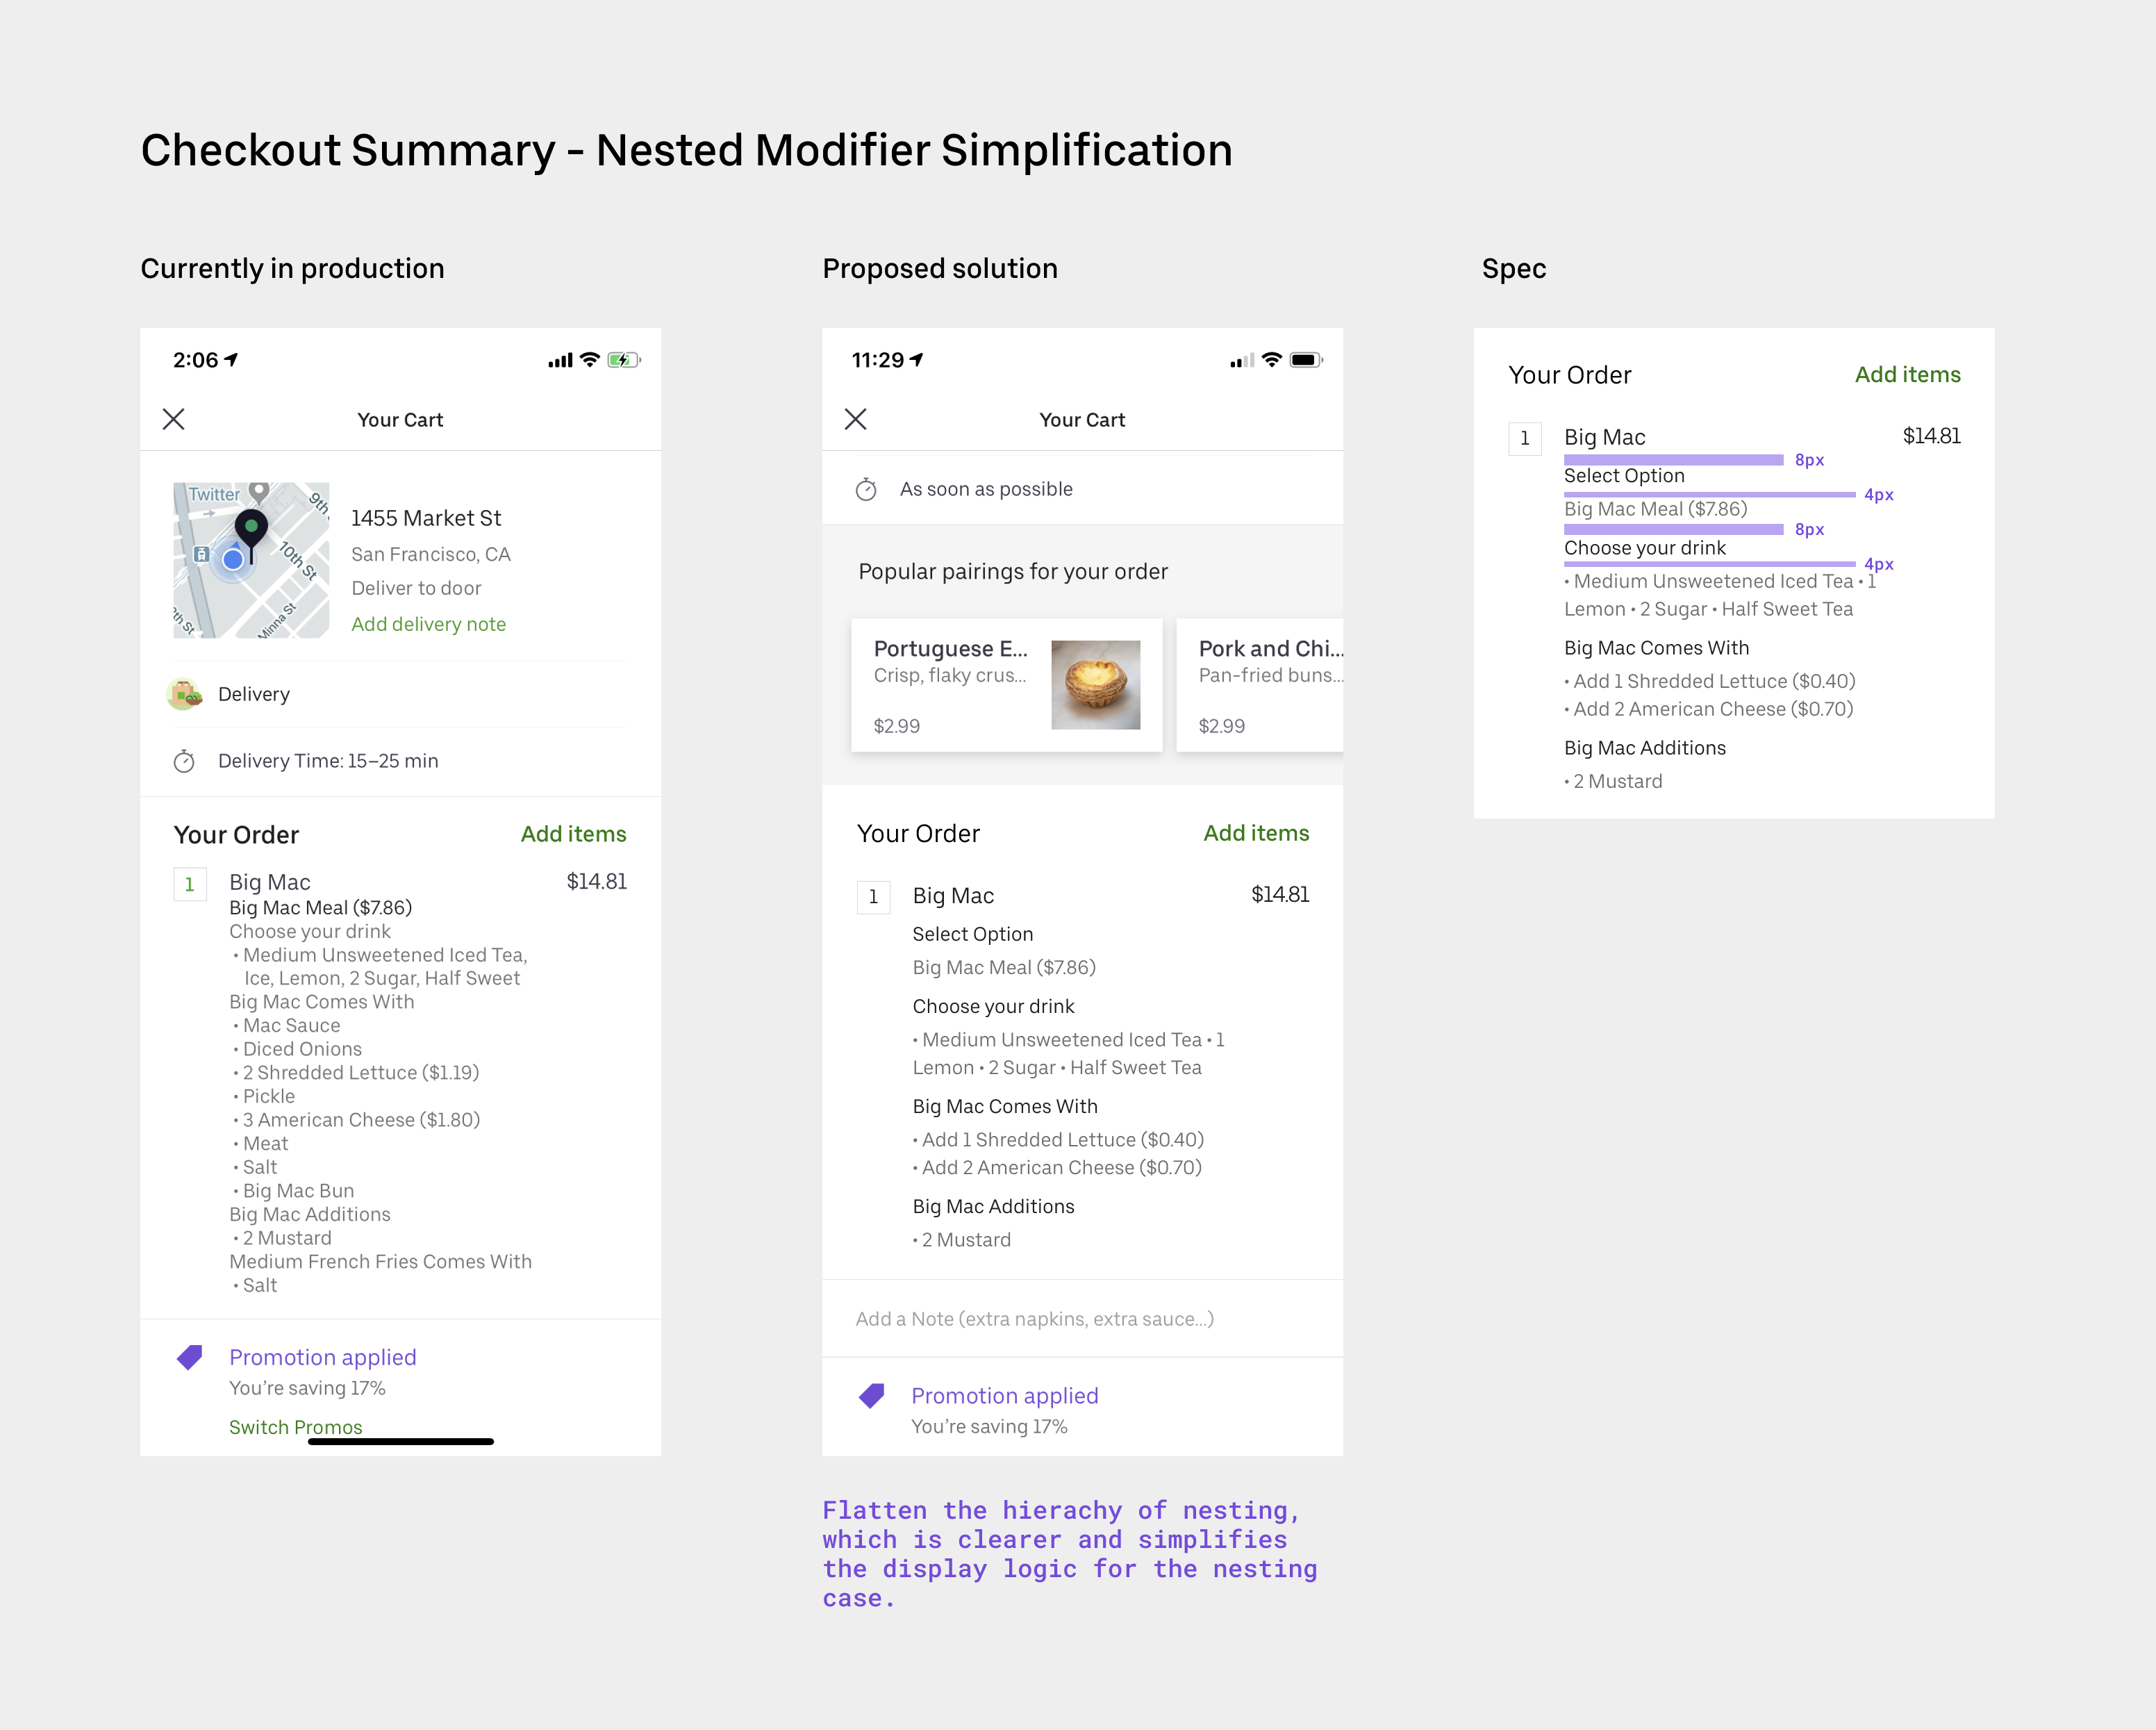Click Add items in the Spec panel
The height and width of the screenshot is (1730, 2156).
coord(1907,375)
